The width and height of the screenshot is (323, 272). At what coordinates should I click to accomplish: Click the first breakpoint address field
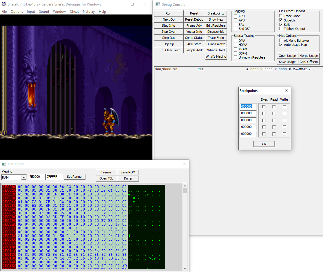click(248, 106)
